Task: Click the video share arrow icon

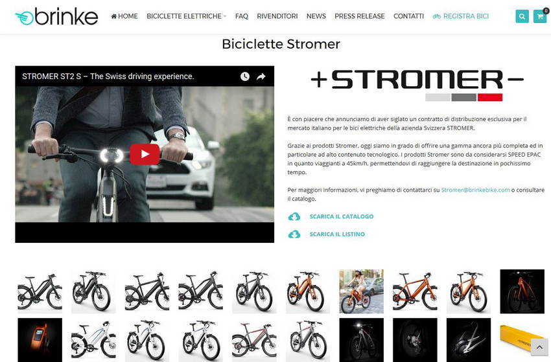Action: pyautogui.click(x=261, y=76)
